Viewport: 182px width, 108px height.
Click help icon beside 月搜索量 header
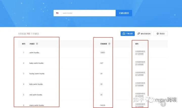pos(109,44)
